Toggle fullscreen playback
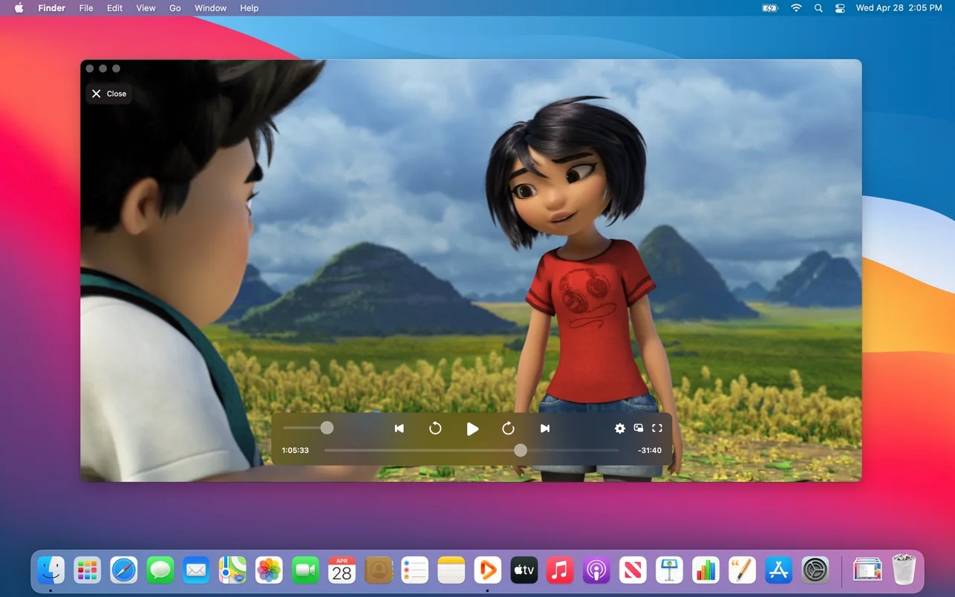 pyautogui.click(x=656, y=428)
